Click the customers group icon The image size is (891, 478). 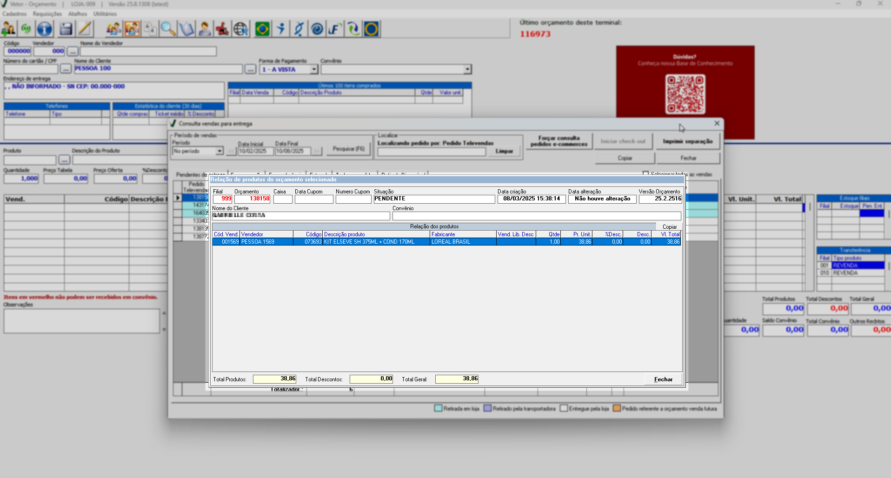pos(113,29)
